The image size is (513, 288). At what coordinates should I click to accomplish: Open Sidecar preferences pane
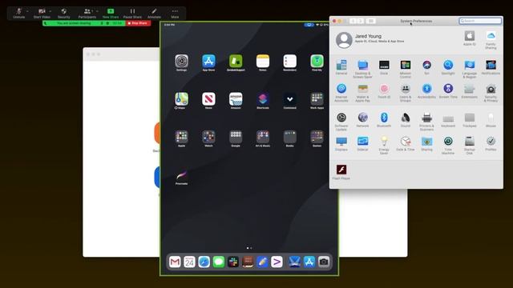[x=362, y=144]
